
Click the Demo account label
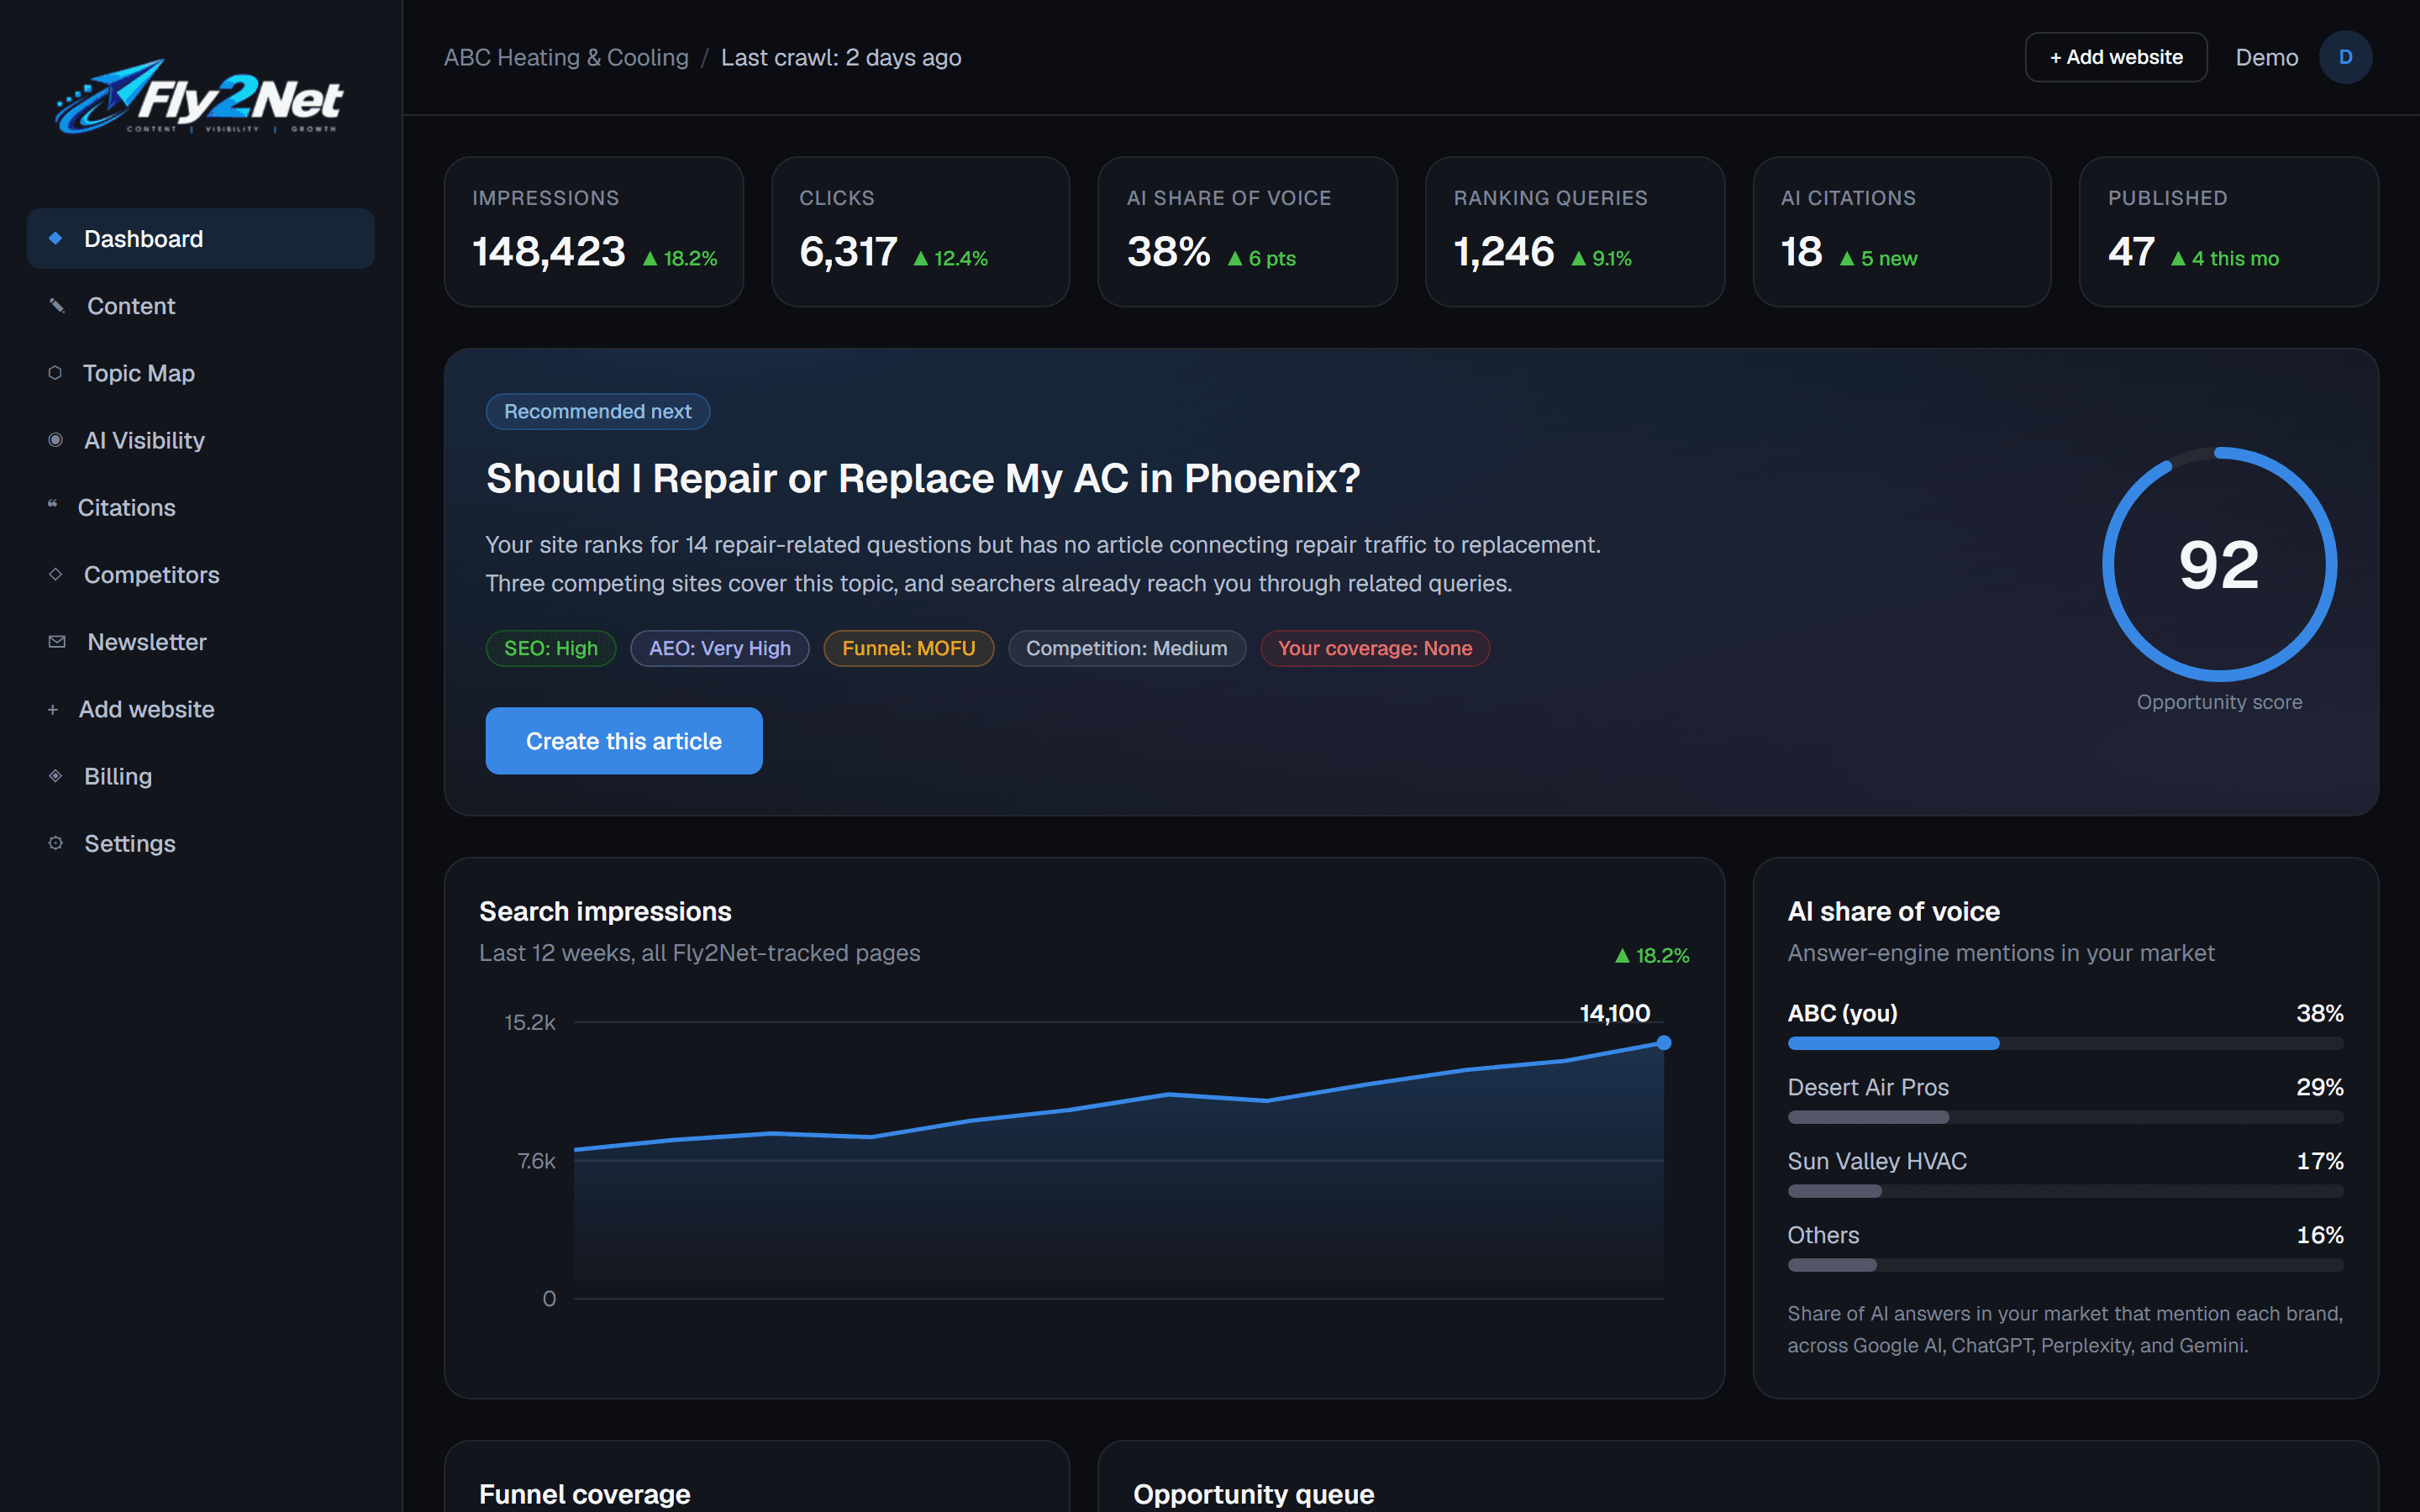(x=2266, y=57)
